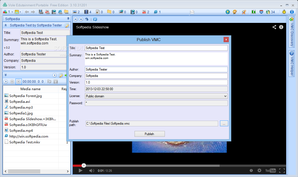
Task: Open the License dropdown in Publish VMC
Action: point(156,96)
